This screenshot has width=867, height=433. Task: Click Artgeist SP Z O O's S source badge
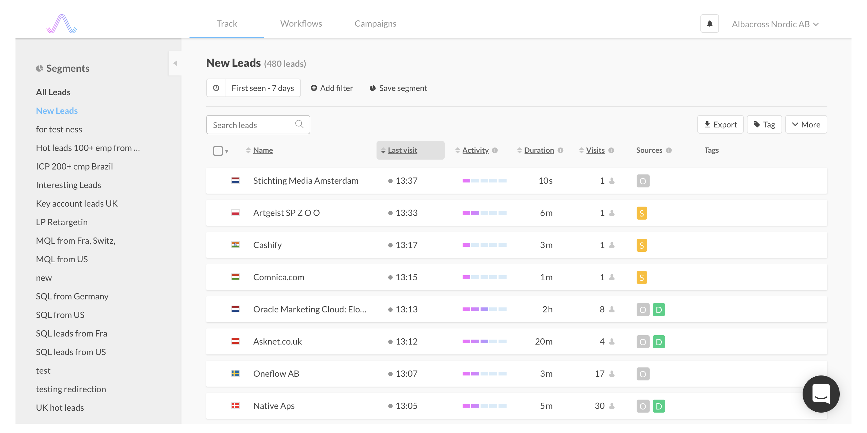pyautogui.click(x=642, y=213)
